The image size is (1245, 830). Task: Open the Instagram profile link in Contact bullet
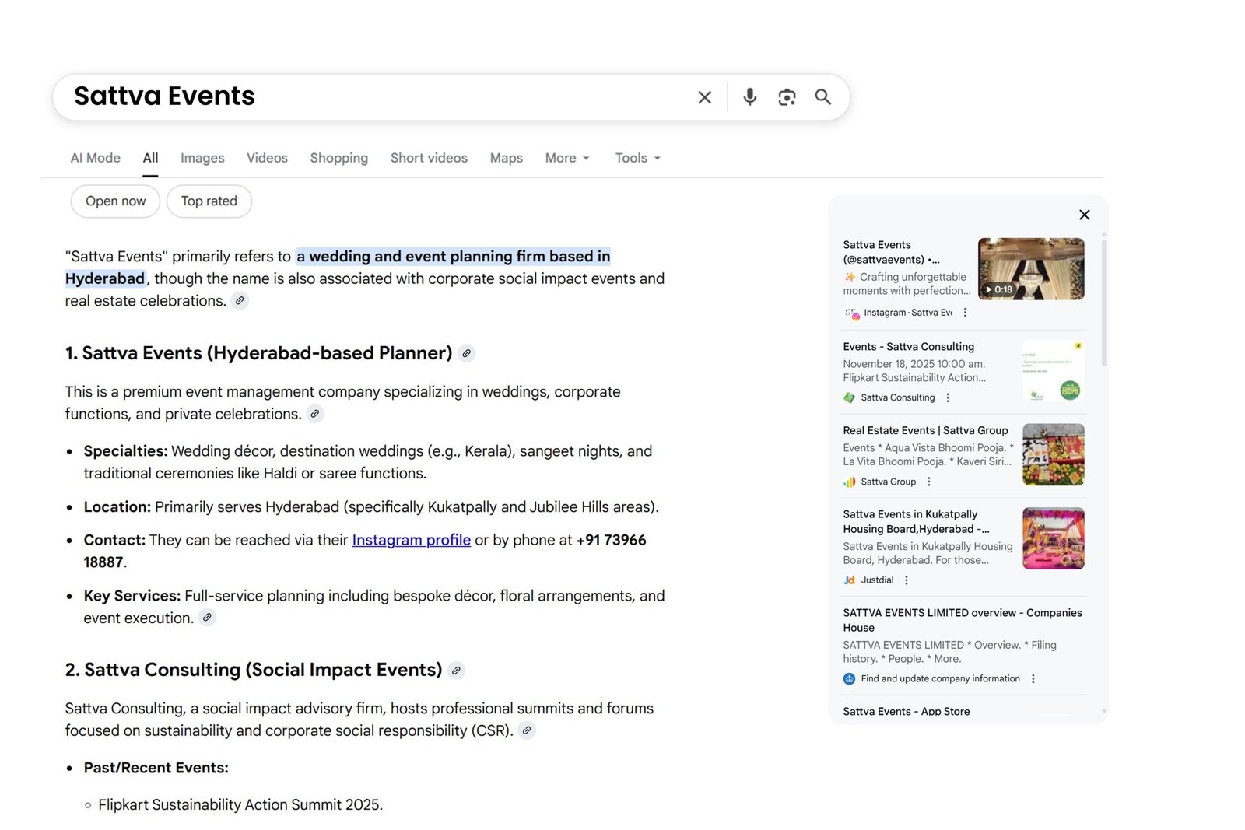point(411,539)
